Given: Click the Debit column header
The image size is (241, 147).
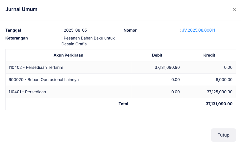Looking at the screenshot, I should [x=157, y=55].
